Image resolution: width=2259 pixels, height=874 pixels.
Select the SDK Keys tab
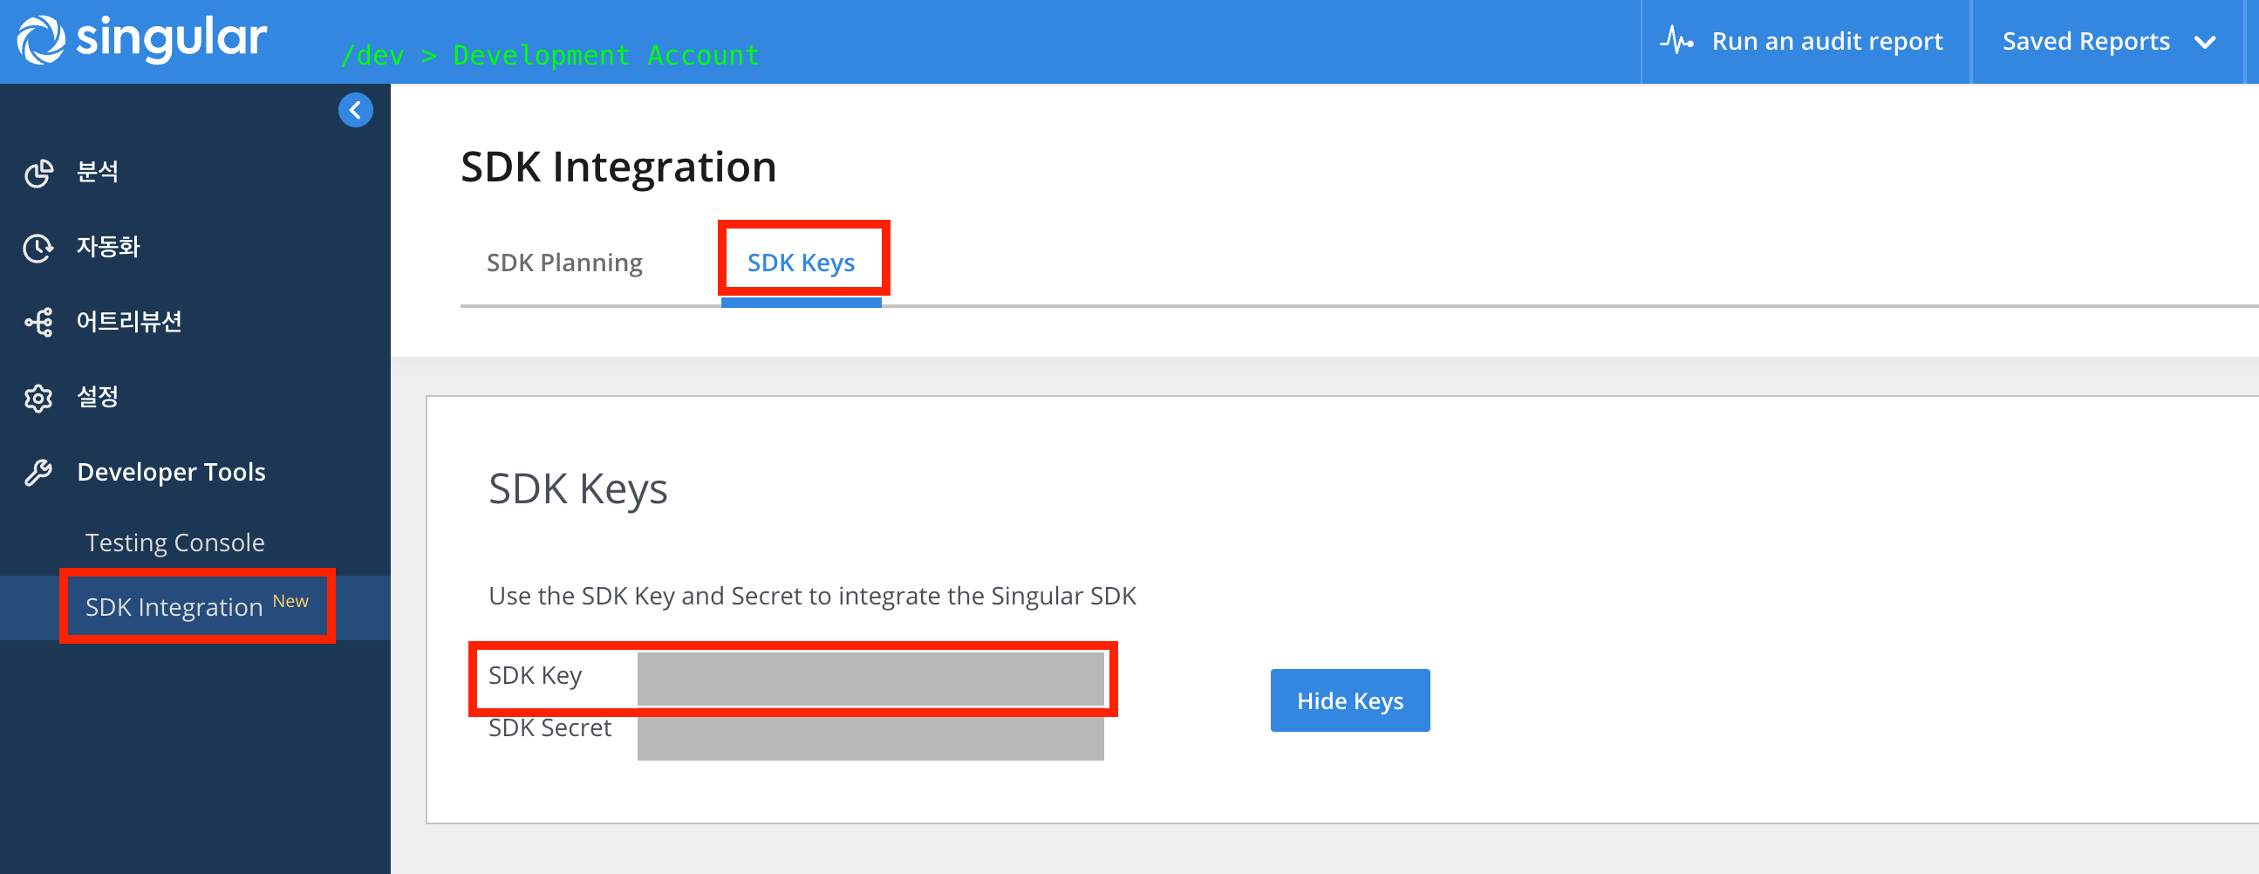pos(801,263)
